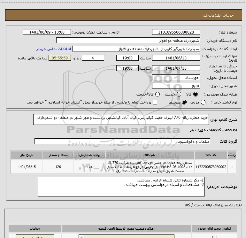Image resolution: width=246 pixels, height=238 pixels.
Task: Click the goods group field مبلمان و دکوراسیون
Action: click(x=122, y=141)
